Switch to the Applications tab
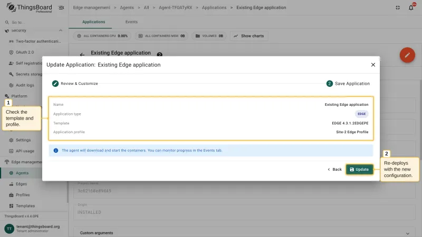Viewport: 422px width, 237px height. (94, 22)
